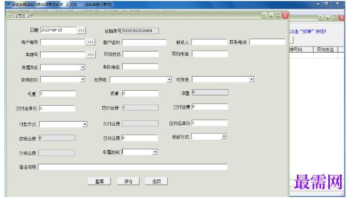This screenshot has width=352, height=198.
Task: Click the 客户名称 input field
Action: point(145,42)
